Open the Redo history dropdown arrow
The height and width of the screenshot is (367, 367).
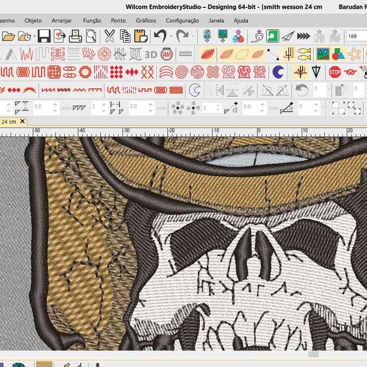(193, 36)
